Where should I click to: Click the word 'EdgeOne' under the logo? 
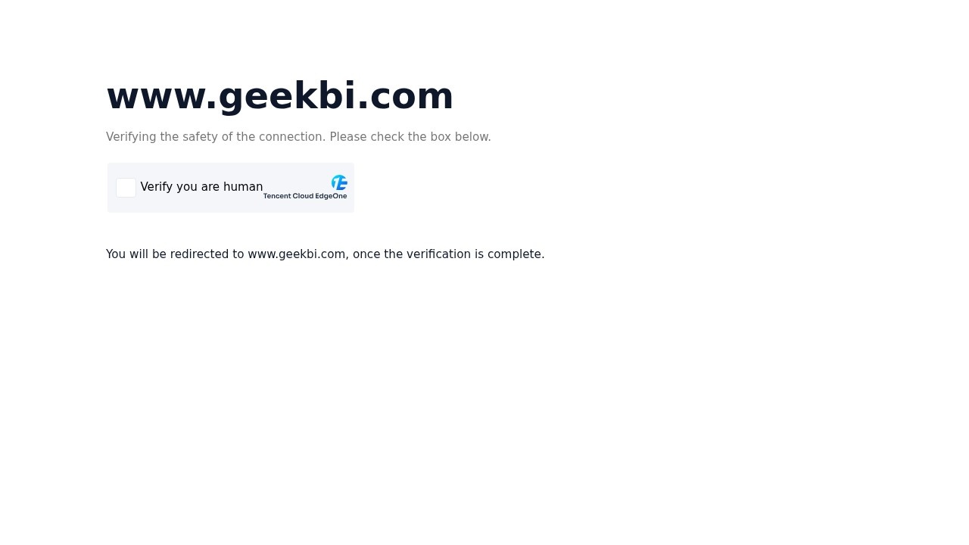332,196
